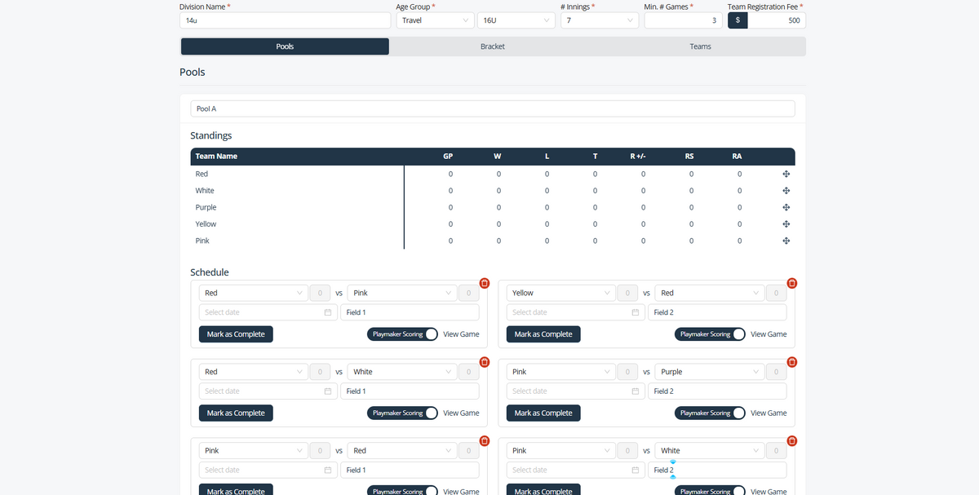The height and width of the screenshot is (495, 979).
Task: Open the # Innings dropdown
Action: coord(599,20)
